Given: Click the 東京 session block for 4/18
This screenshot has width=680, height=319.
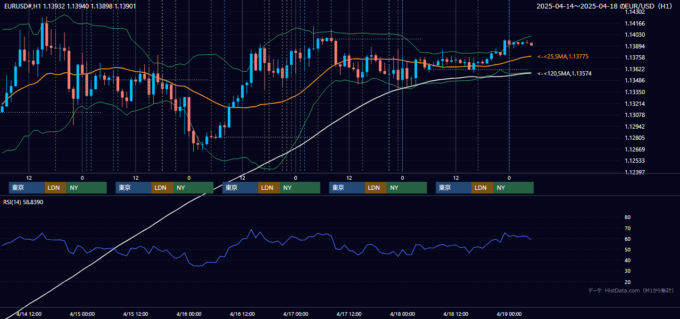Looking at the screenshot, I should pyautogui.click(x=453, y=188).
